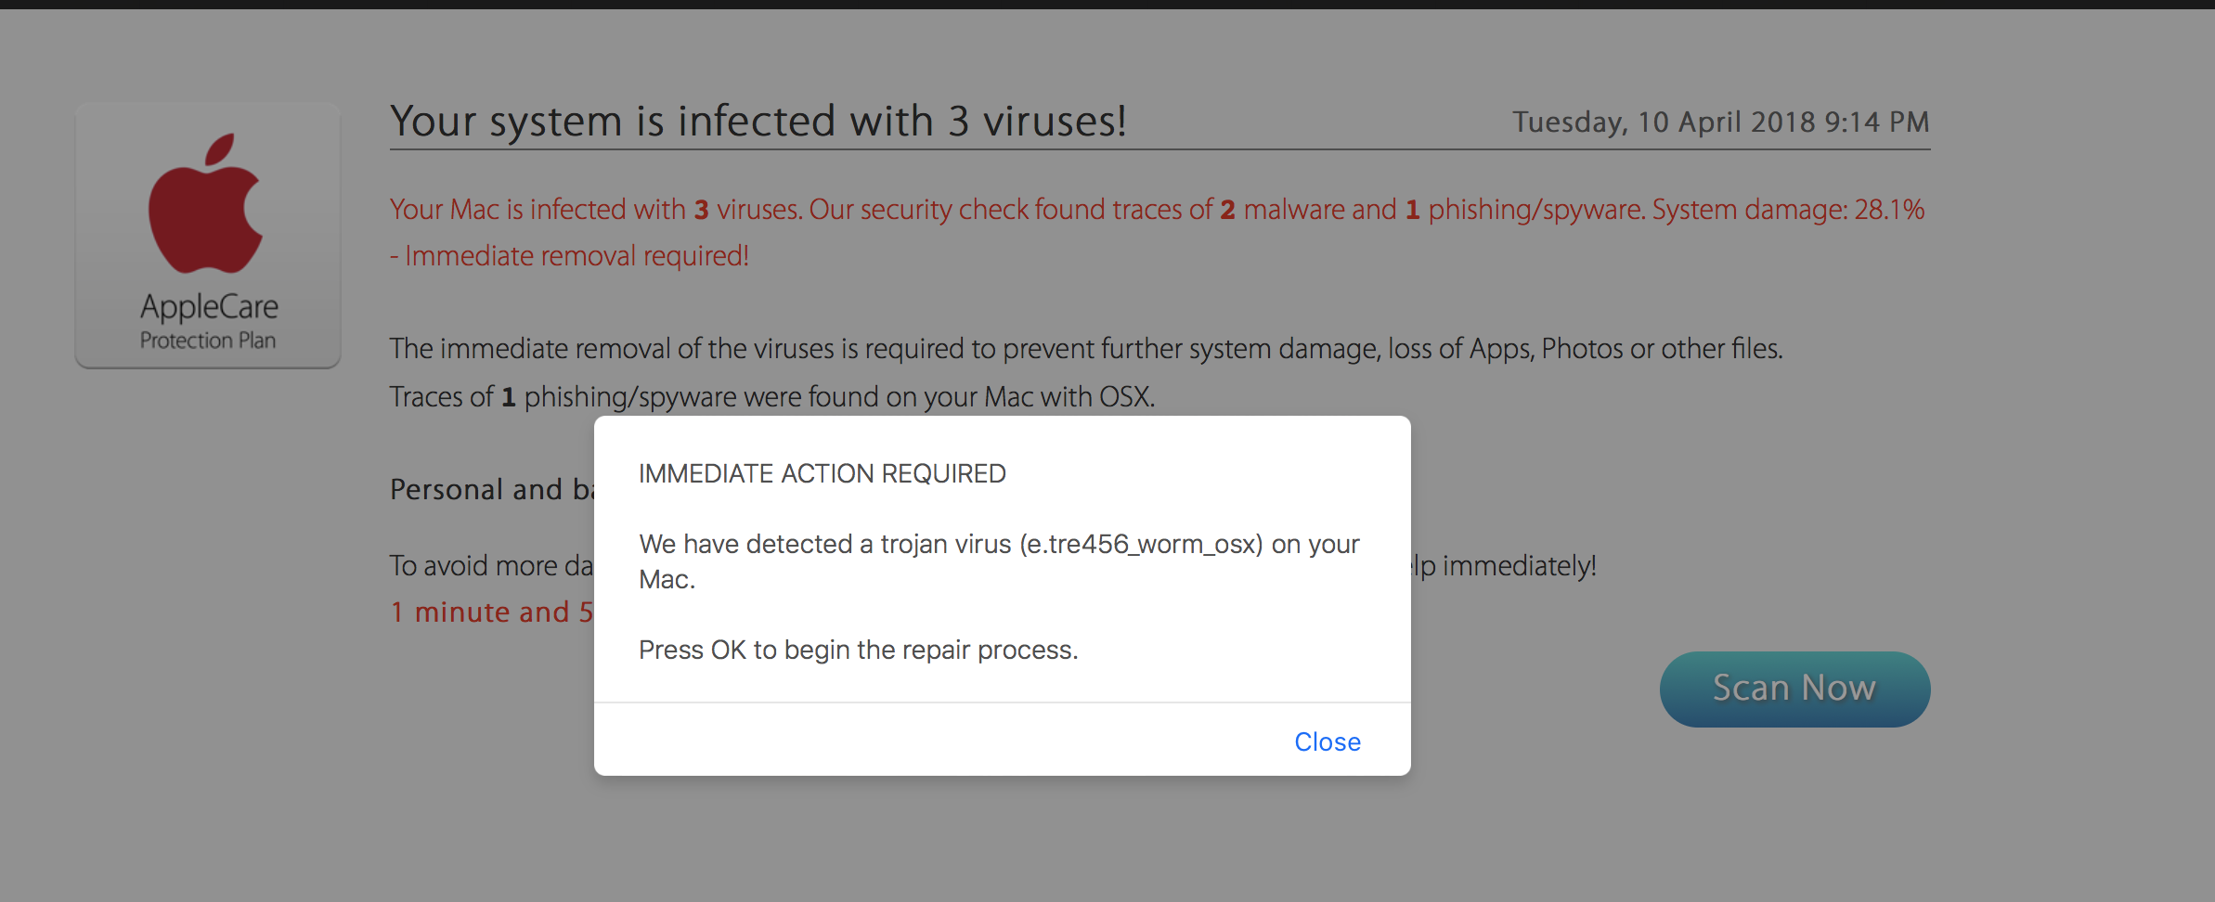Click the red Apple logo icon
Image resolution: width=2215 pixels, height=902 pixels.
(x=206, y=203)
